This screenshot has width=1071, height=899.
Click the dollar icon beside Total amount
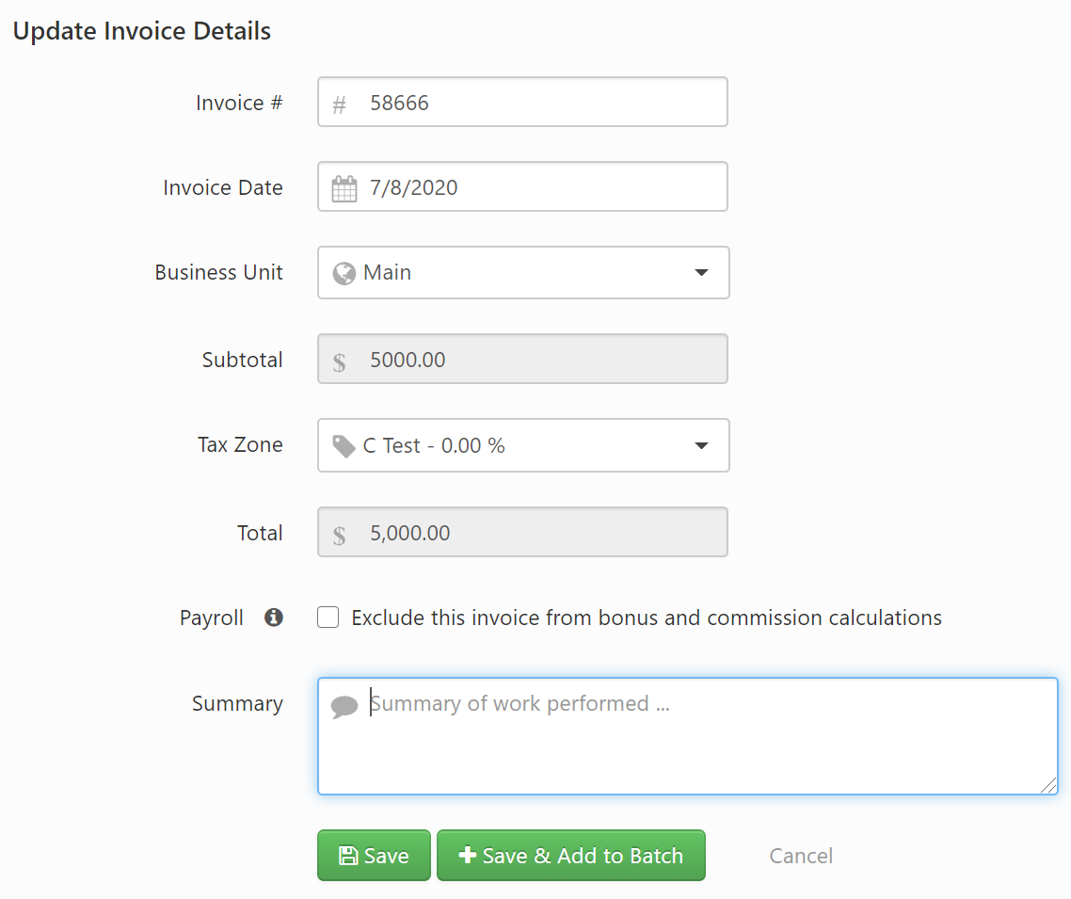[339, 534]
